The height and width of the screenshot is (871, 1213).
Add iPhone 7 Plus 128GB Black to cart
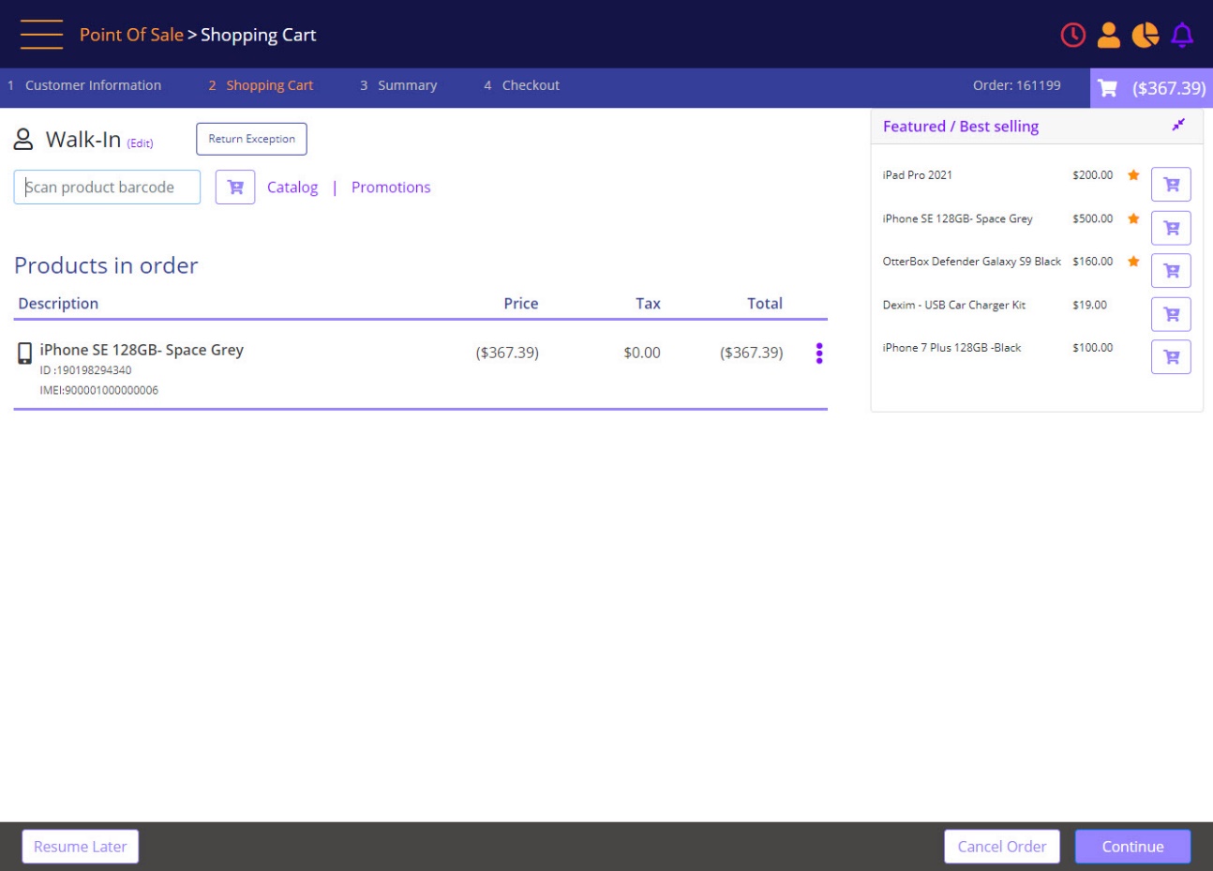coord(1171,357)
